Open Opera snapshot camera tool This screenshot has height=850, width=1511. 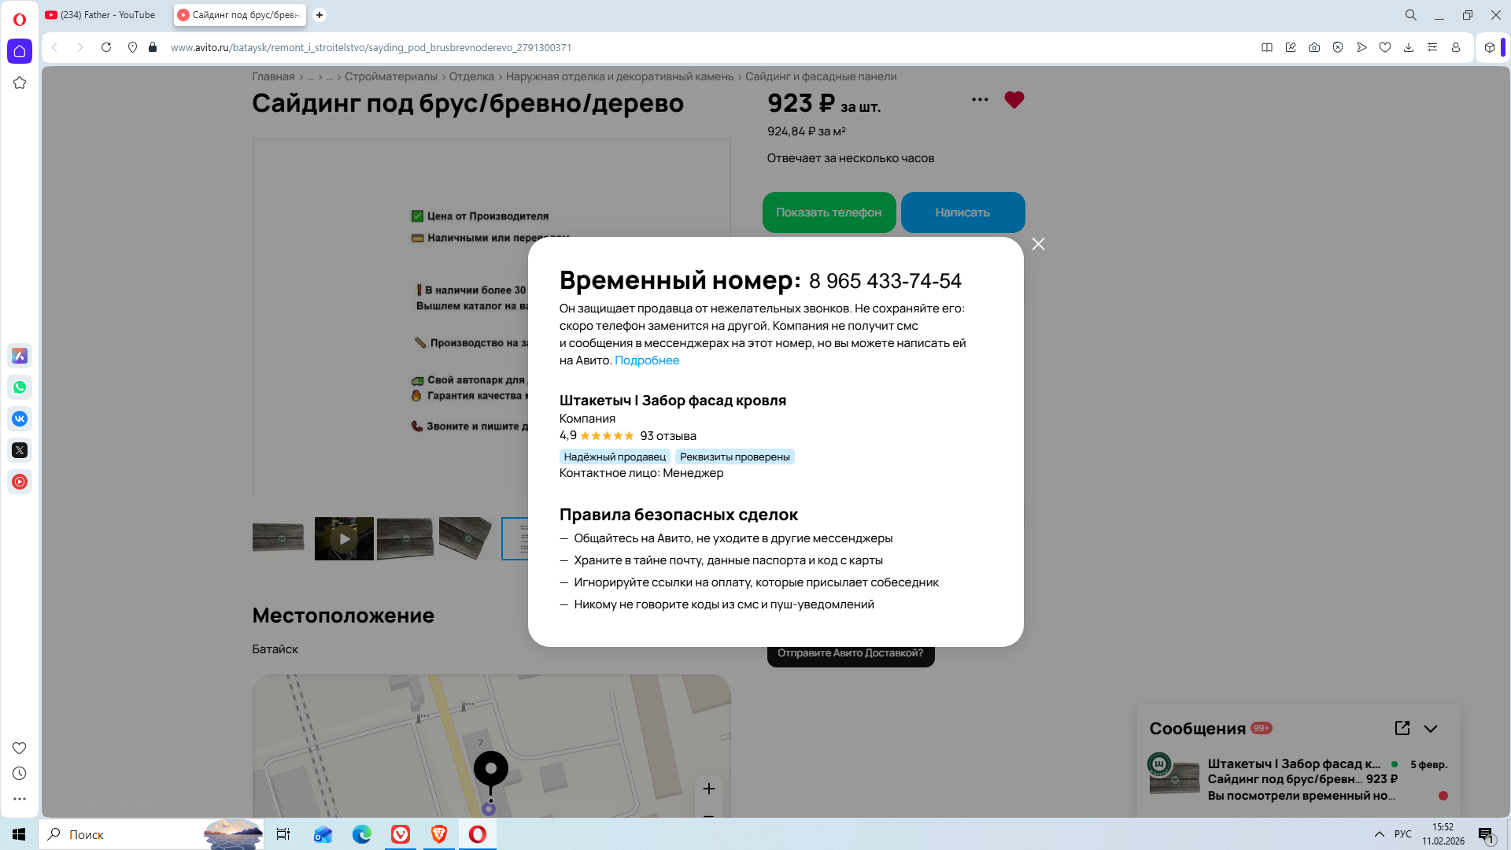pyautogui.click(x=1314, y=47)
